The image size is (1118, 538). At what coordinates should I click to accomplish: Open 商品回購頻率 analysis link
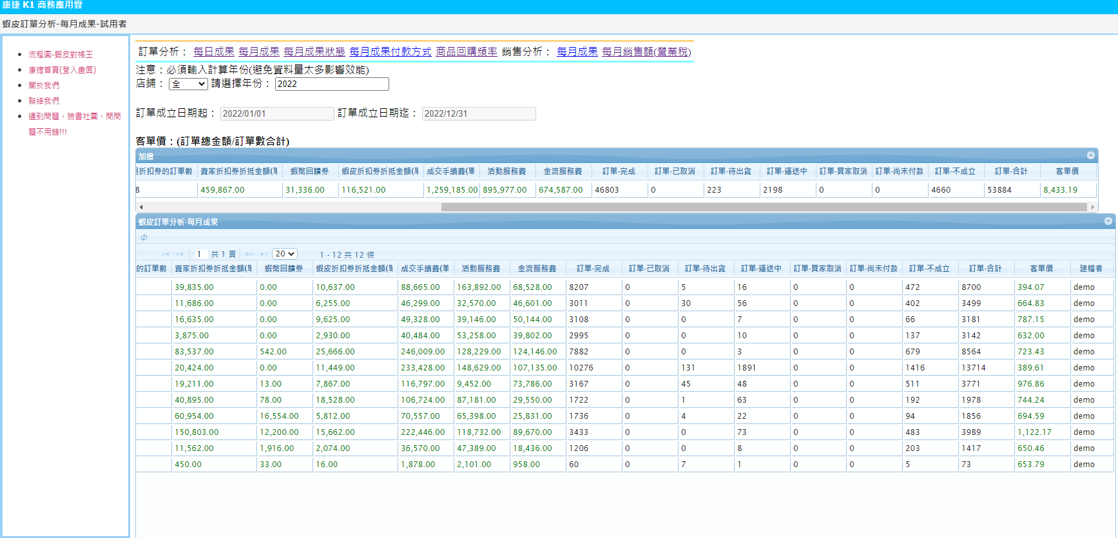tap(467, 52)
